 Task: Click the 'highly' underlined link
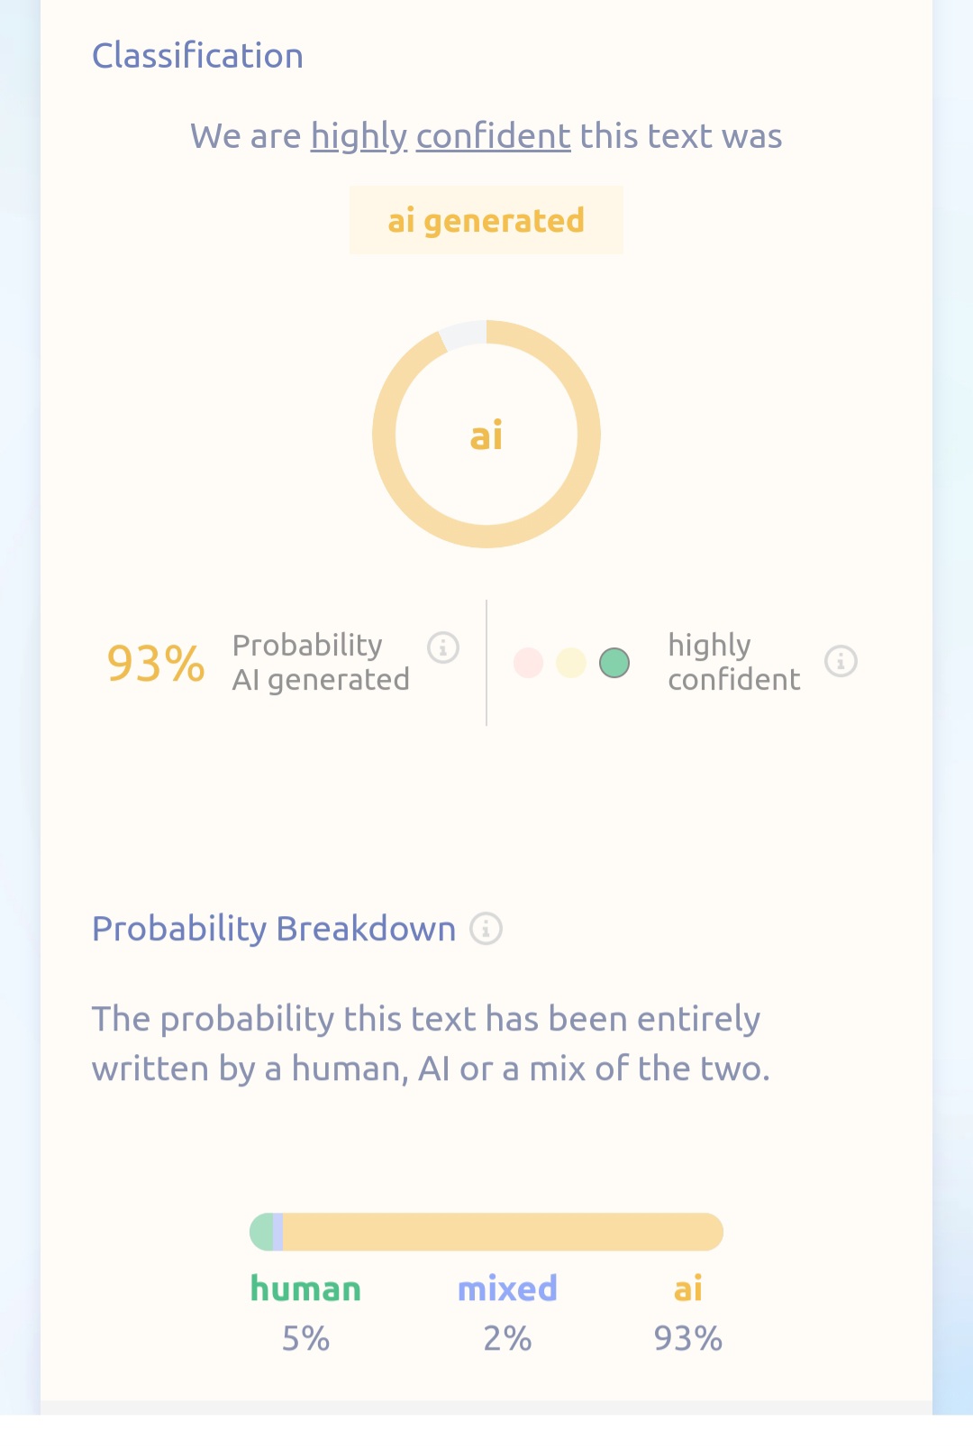click(359, 137)
